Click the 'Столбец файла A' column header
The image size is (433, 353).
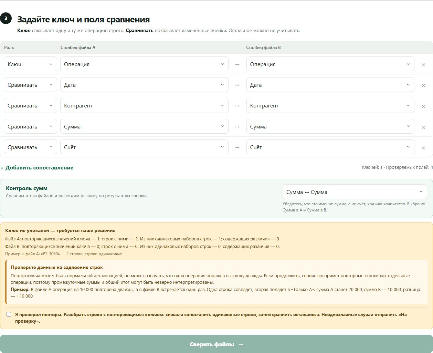coord(78,48)
